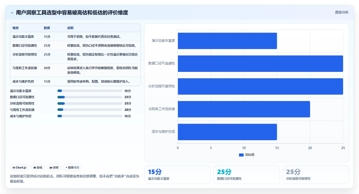Click the 成本与维护负担 progress bar
The width and height of the screenshot is (359, 194).
(x=90, y=116)
